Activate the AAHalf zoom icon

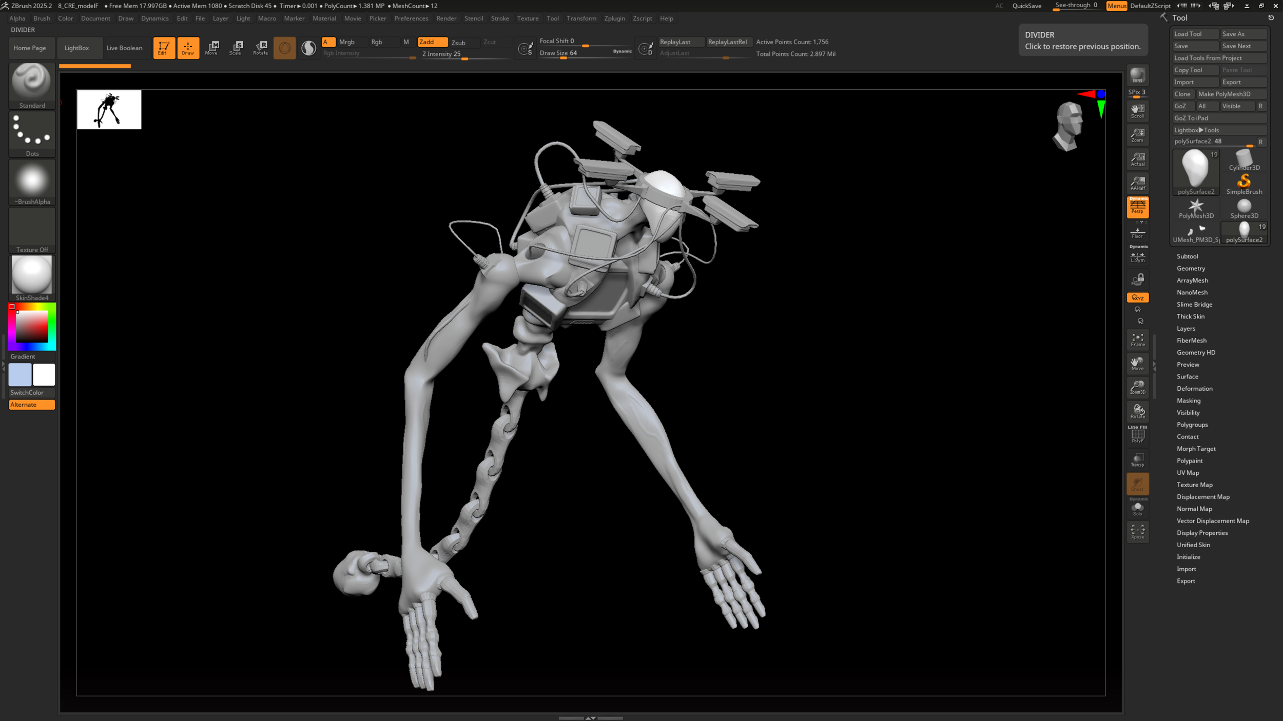pos(1137,183)
